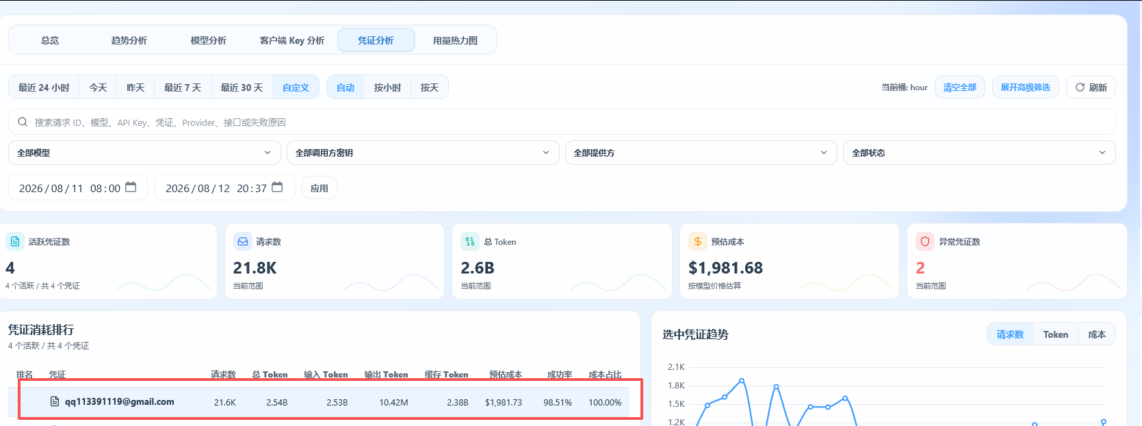Viewport: 1142px width, 426px height.
Task: Select the 凭证分析 tab
Action: pos(376,40)
